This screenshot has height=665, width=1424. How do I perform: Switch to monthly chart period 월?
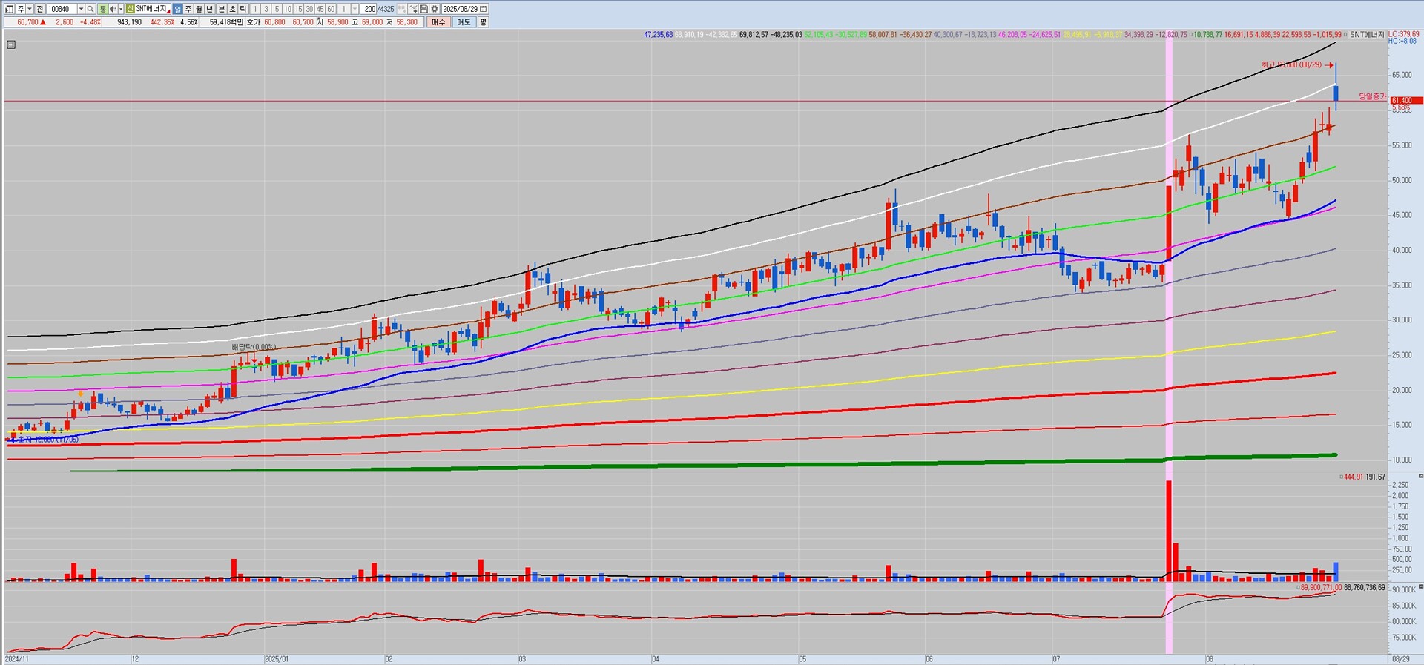coord(199,9)
